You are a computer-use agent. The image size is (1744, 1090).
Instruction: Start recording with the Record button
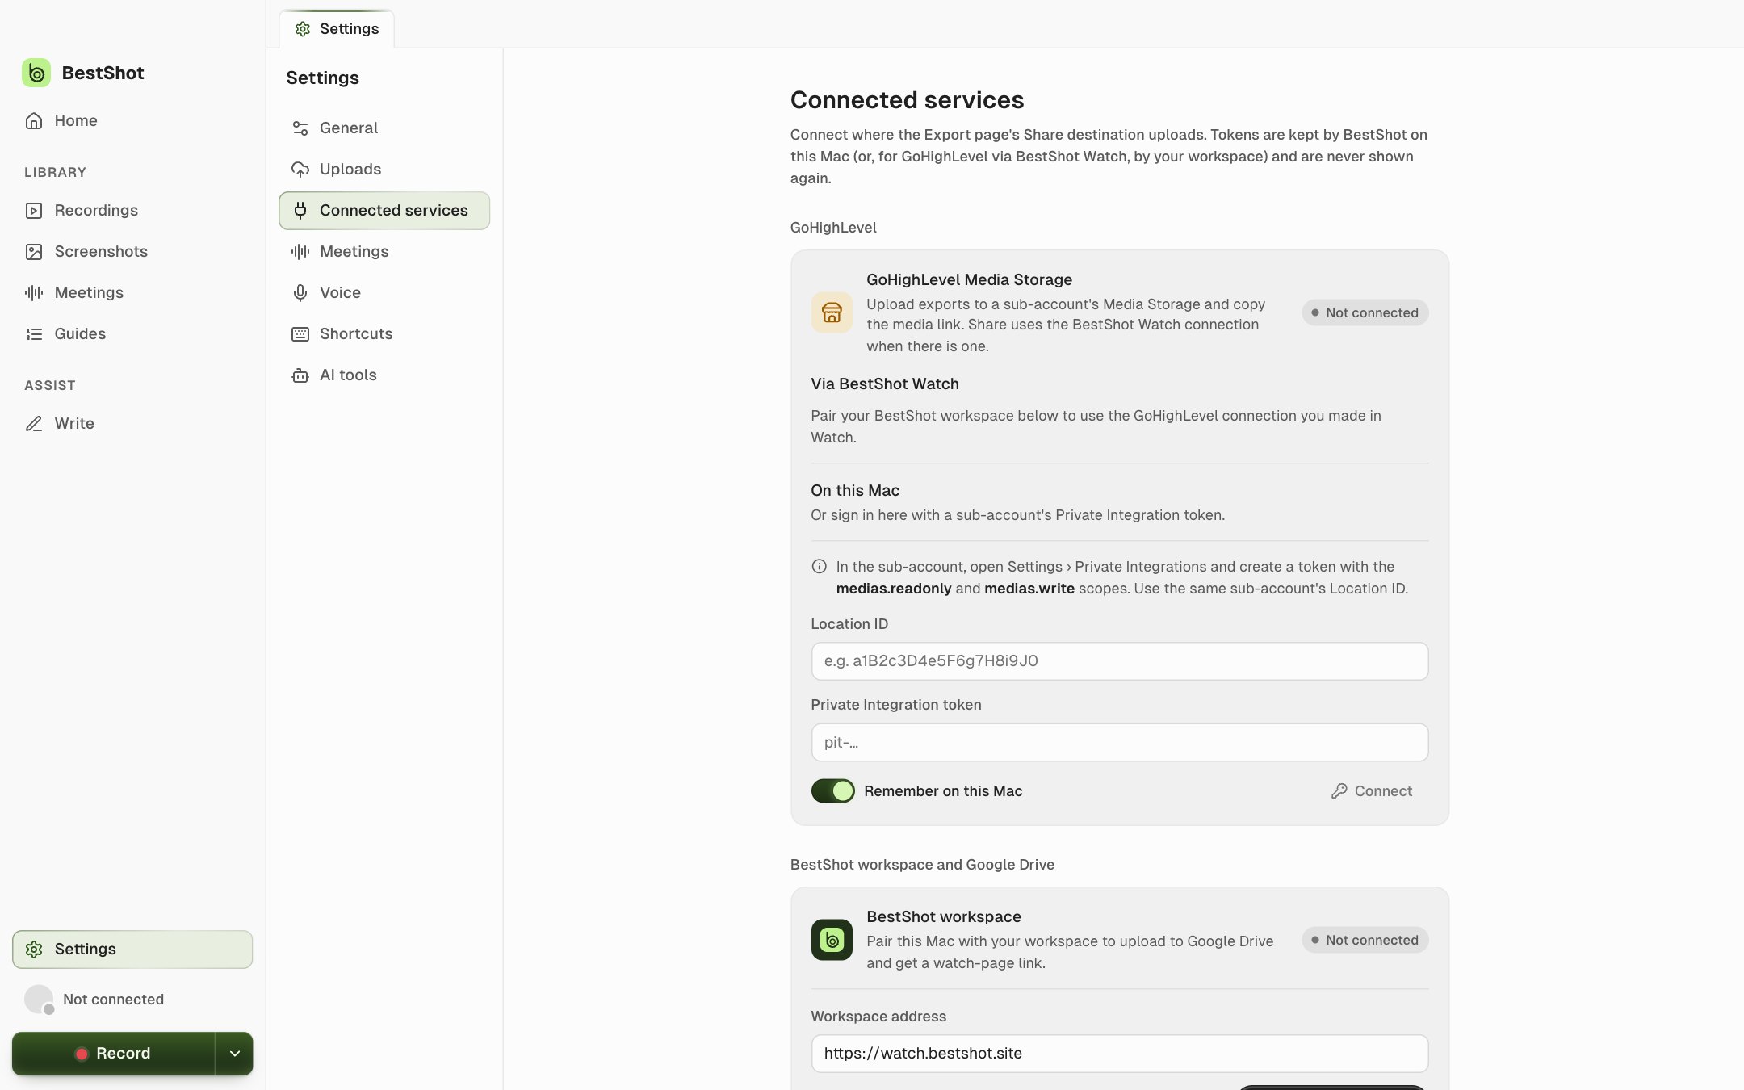pyautogui.click(x=113, y=1053)
